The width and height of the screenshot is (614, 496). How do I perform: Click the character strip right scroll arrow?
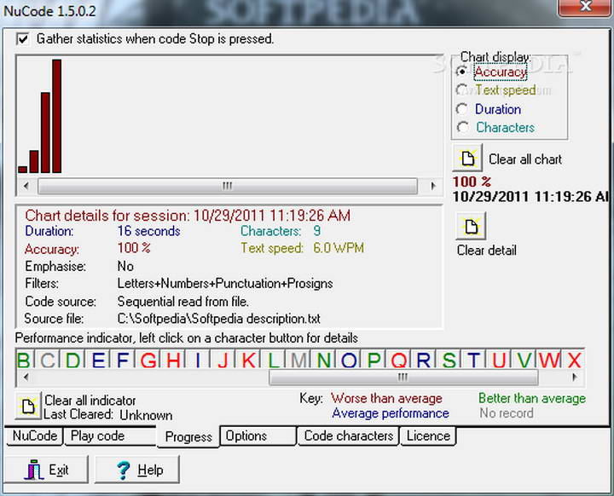click(x=574, y=378)
